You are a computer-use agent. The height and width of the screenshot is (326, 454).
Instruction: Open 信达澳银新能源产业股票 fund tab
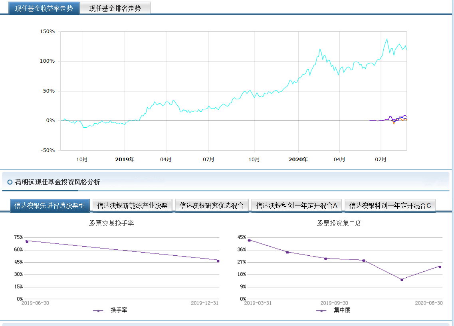132,205
